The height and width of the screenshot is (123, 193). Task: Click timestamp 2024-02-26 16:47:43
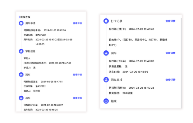(x=60, y=63)
